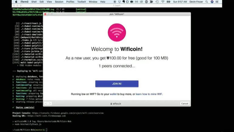Click the Siri icon in menu bar
Screen dimensions: 234x132
point(212,2)
